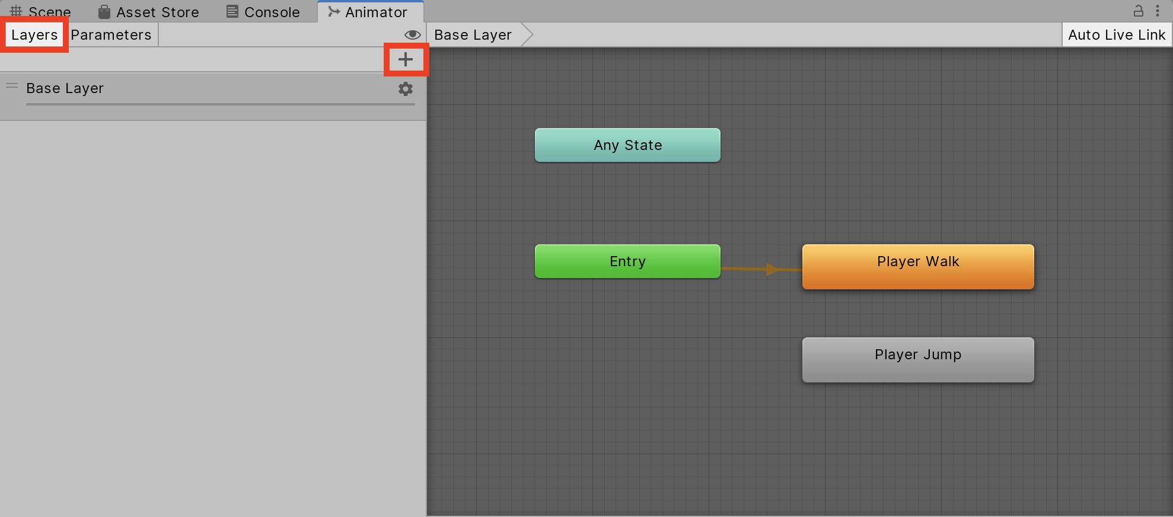Viewport: 1173px width, 517px height.
Task: Open the Asset Store tab
Action: (149, 12)
